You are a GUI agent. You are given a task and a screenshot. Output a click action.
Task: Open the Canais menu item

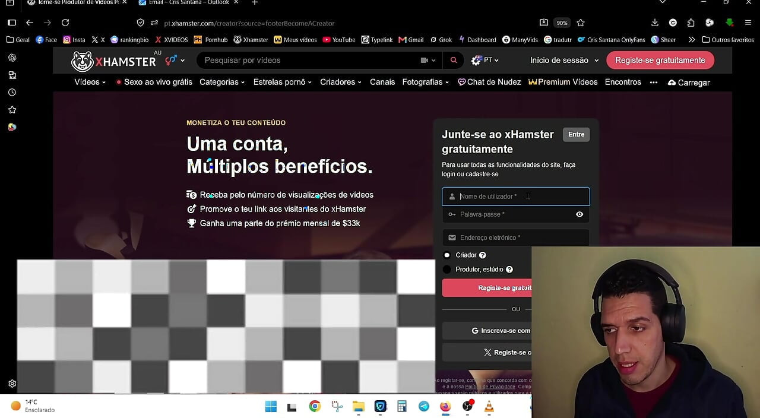tap(382, 82)
